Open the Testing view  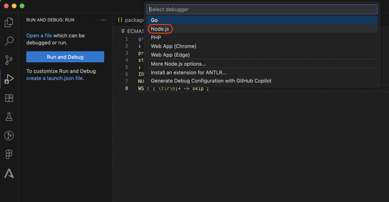click(x=9, y=117)
